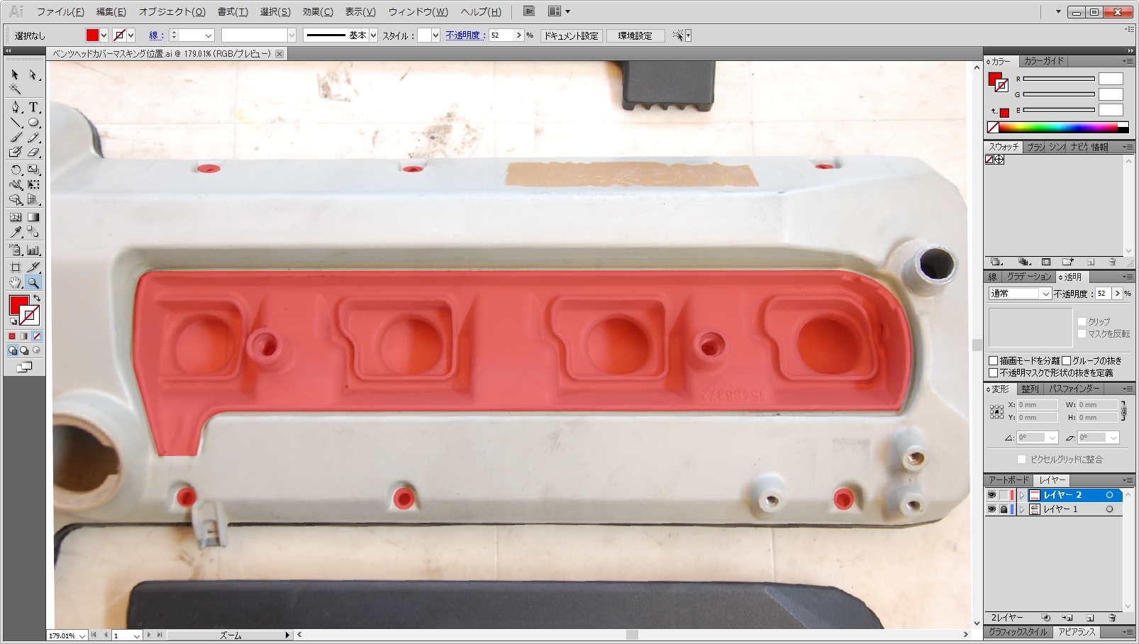Delete layer using the Layers trash icon
Image resolution: width=1139 pixels, height=644 pixels.
(1112, 618)
